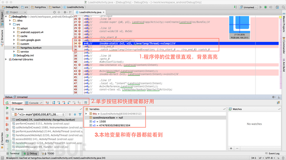Switch to the Console tab
This screenshot has width=286, height=160.
click(34, 103)
